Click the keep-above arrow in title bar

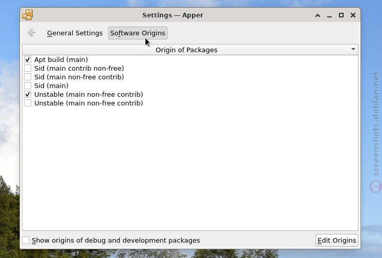pos(317,15)
